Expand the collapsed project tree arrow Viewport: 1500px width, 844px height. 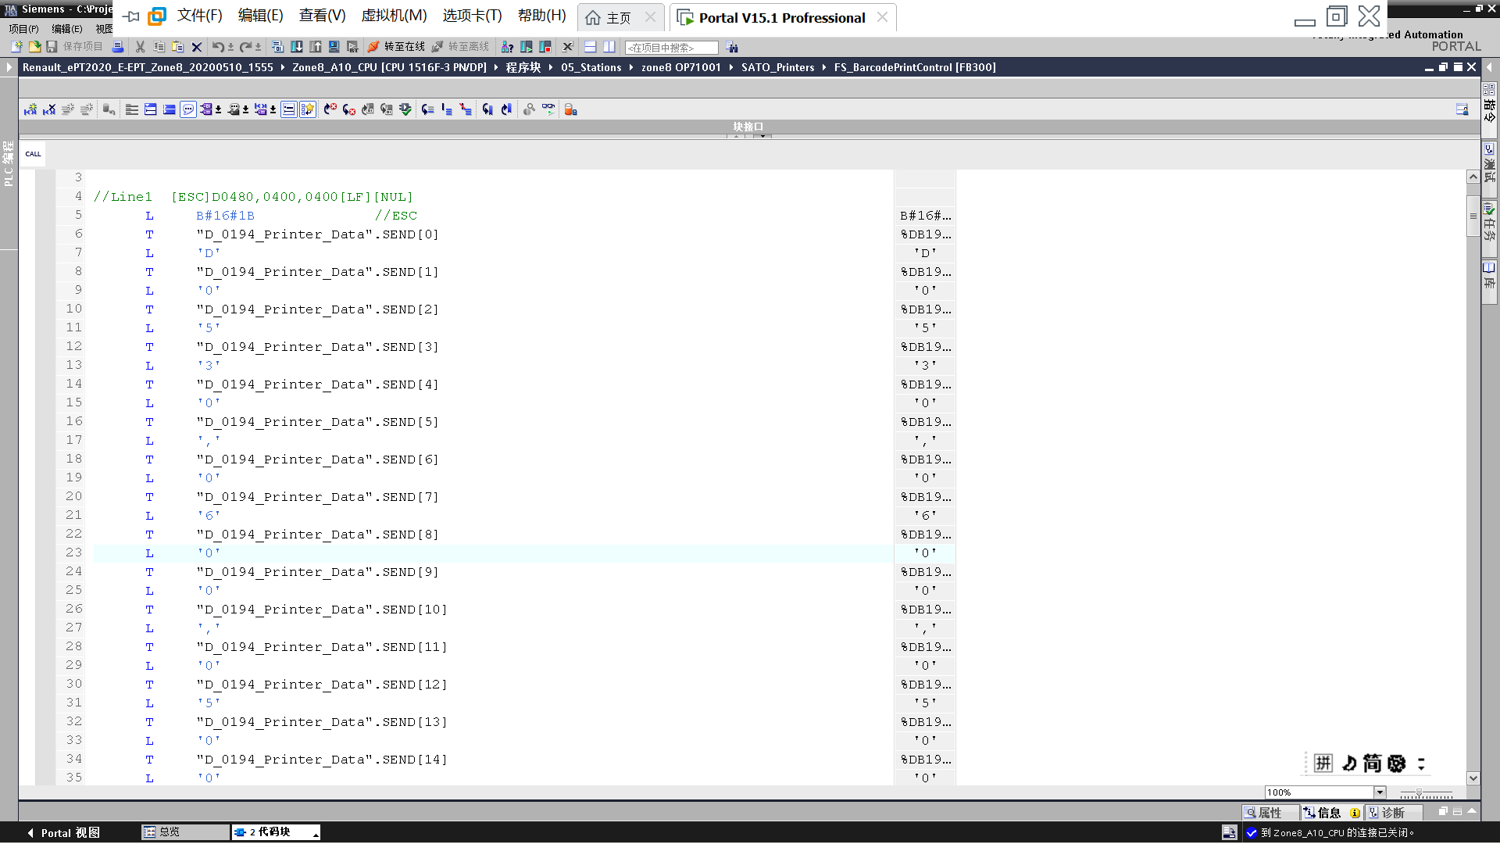pyautogui.click(x=9, y=68)
